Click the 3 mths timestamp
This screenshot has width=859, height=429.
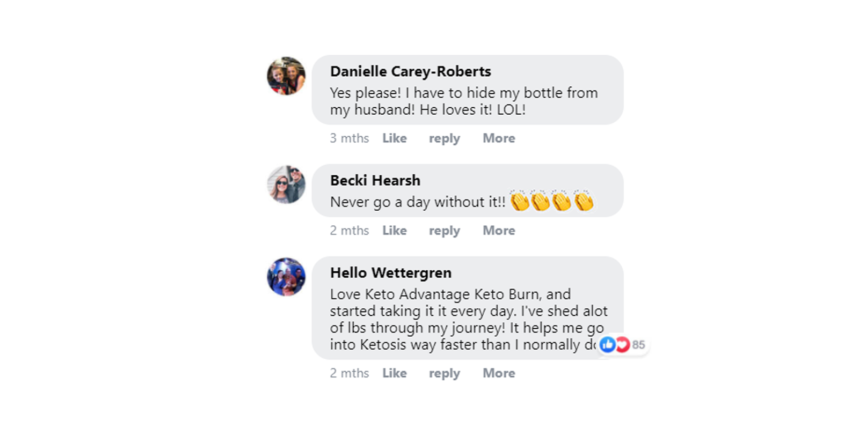click(x=349, y=138)
